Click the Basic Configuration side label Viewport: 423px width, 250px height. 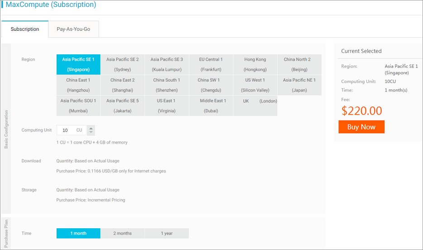pyautogui.click(x=6, y=129)
